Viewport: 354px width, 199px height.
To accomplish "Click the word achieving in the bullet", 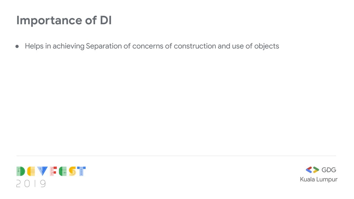I will point(68,46).
